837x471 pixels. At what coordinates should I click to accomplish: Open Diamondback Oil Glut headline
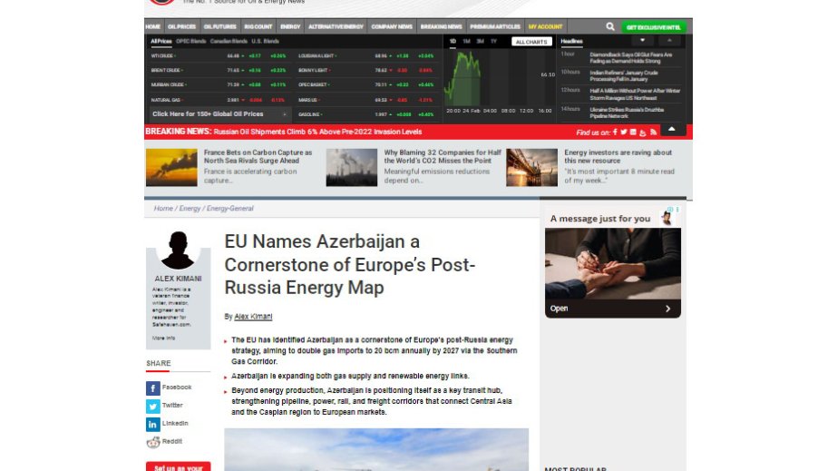pos(631,58)
